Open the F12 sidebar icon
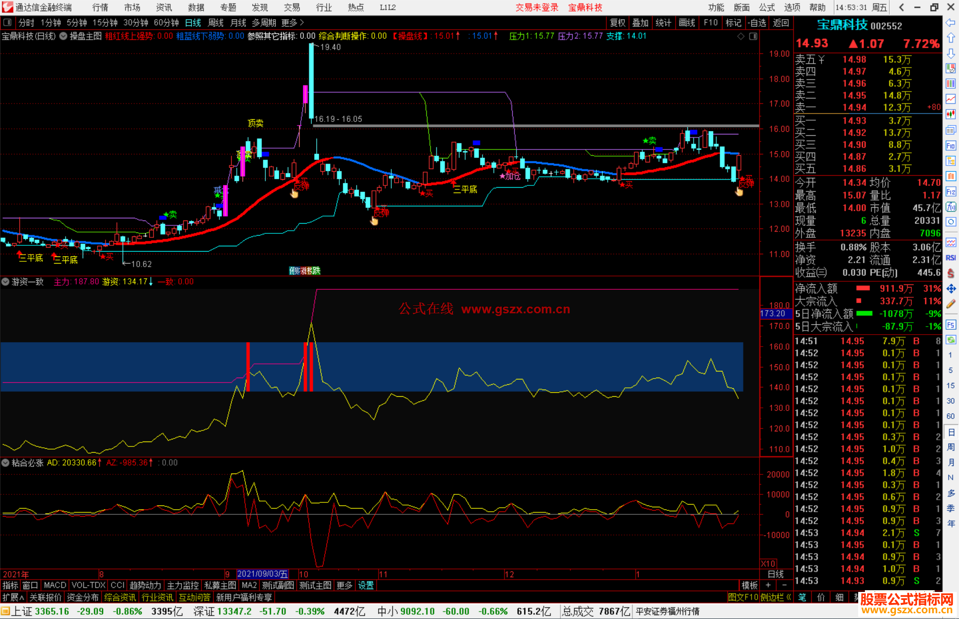The image size is (959, 619). [x=951, y=192]
